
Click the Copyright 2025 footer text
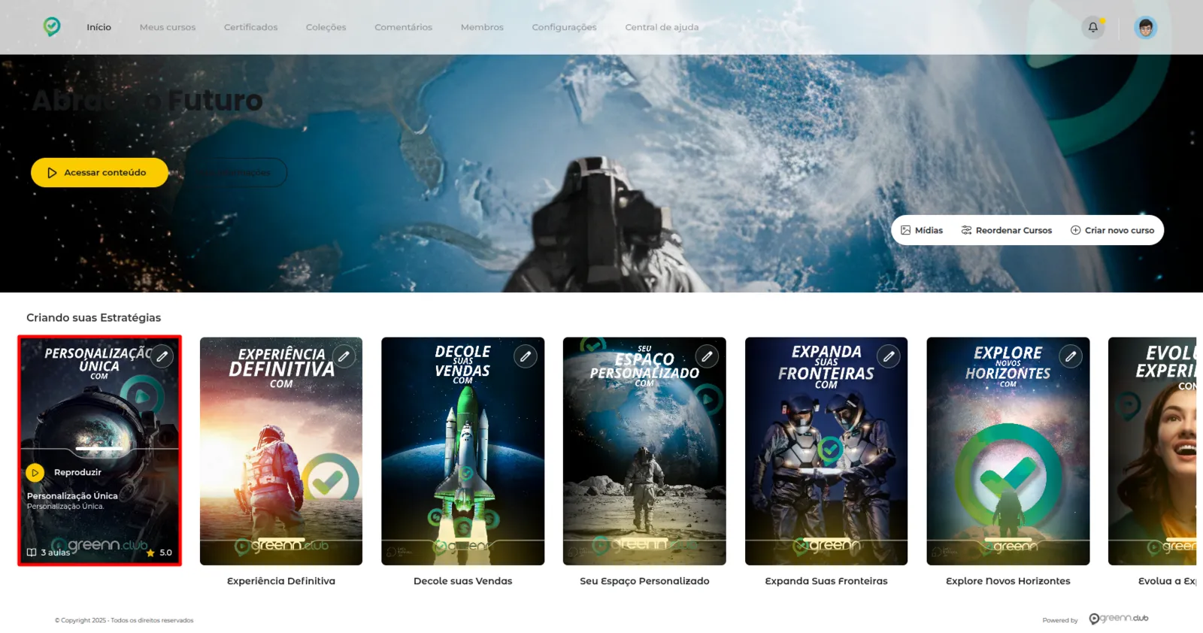124,620
